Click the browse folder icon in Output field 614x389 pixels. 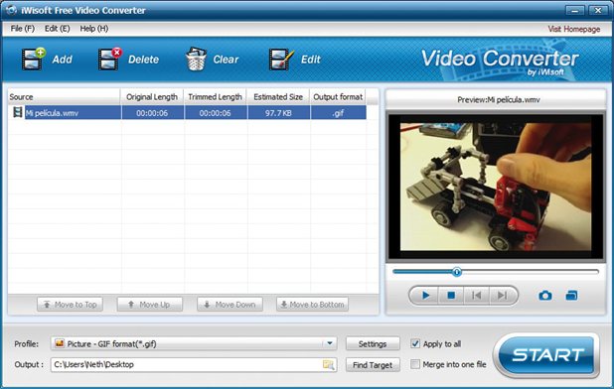coord(329,365)
